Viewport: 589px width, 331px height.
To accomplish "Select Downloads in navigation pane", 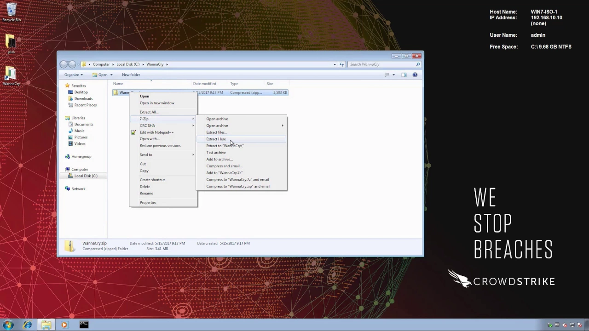I will coord(83,98).
